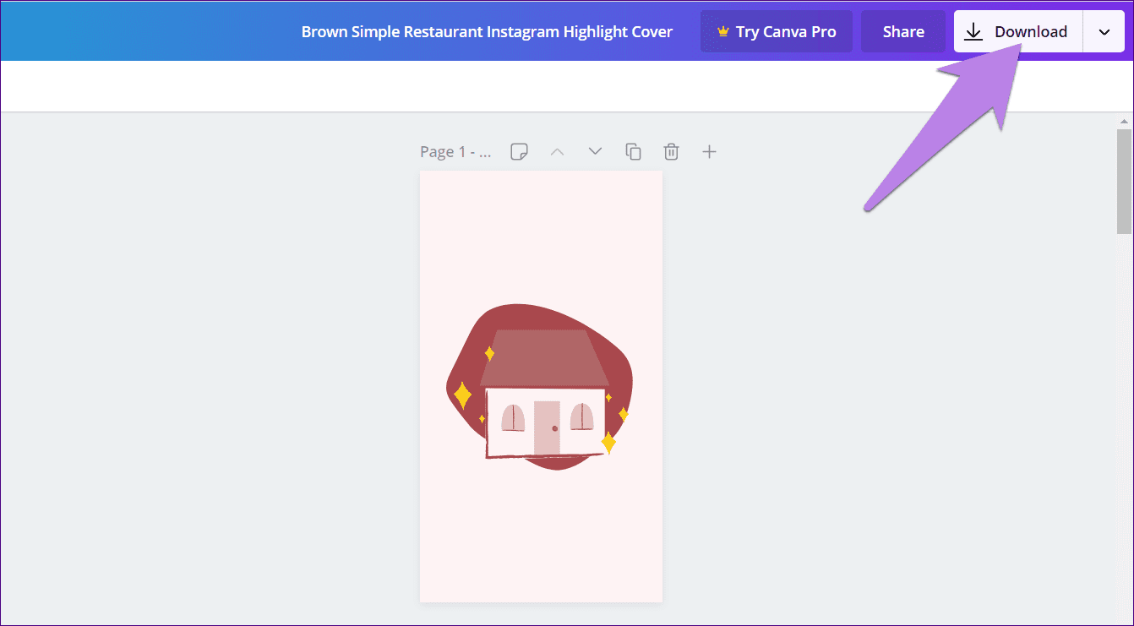Click the scrollbar up arrow
Image resolution: width=1134 pixels, height=626 pixels.
tap(1124, 121)
